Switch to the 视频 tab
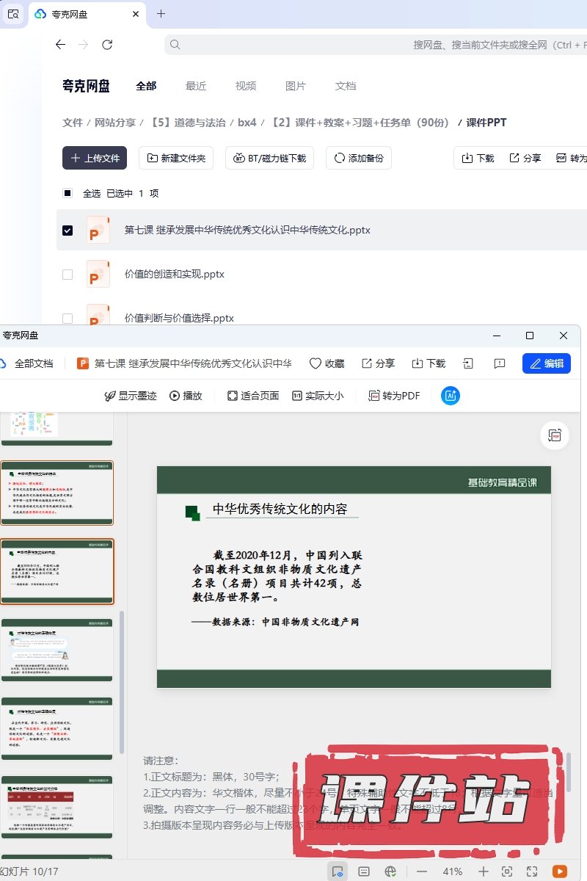 click(246, 86)
